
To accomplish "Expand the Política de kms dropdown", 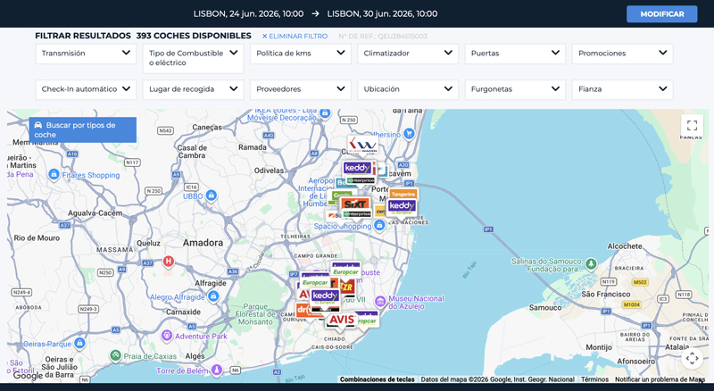I will (301, 54).
